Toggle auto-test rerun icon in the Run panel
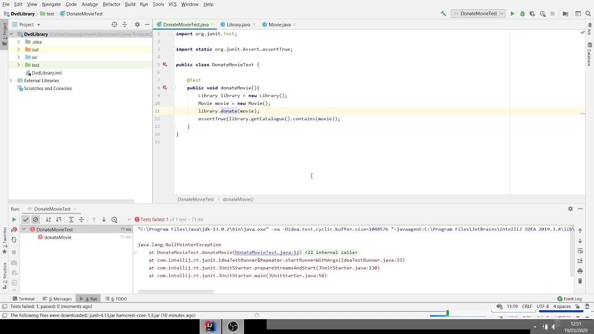This screenshot has height=334, width=594. (x=14, y=240)
